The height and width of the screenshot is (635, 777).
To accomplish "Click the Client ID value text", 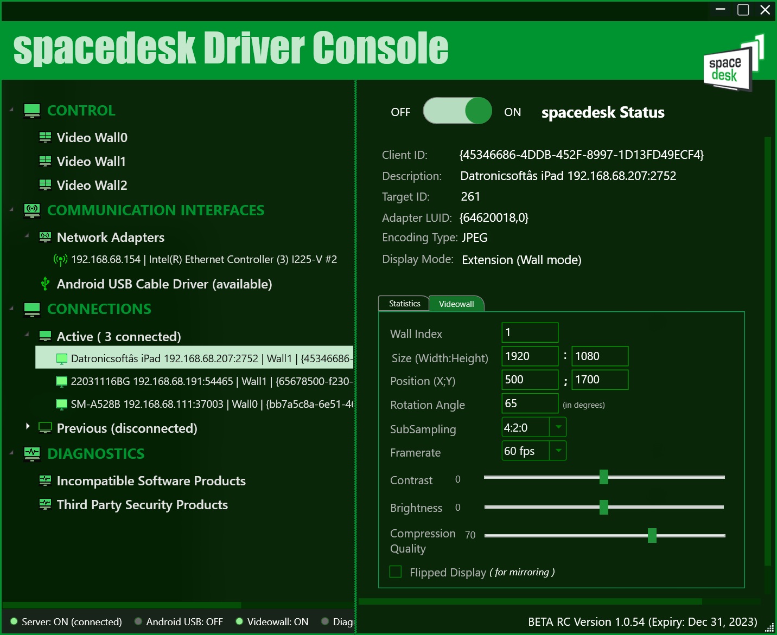I will [581, 155].
